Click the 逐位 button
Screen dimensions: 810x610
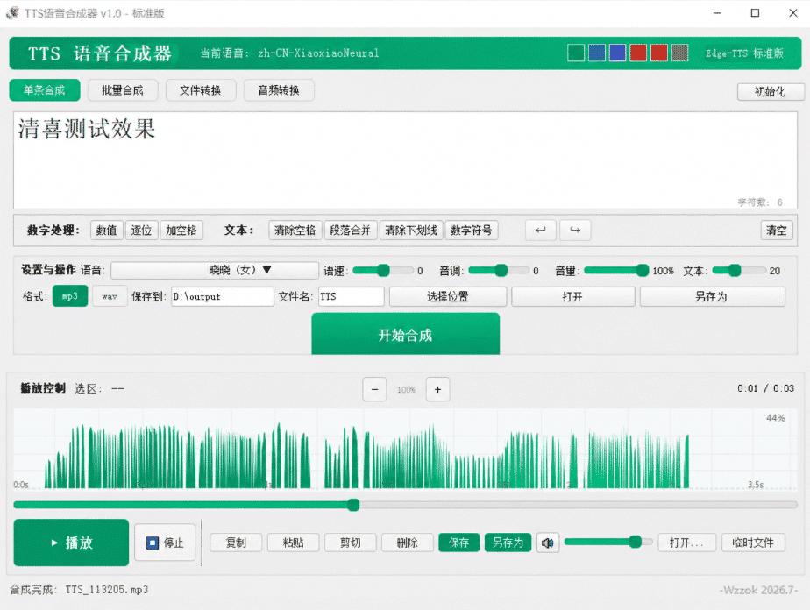click(x=141, y=231)
